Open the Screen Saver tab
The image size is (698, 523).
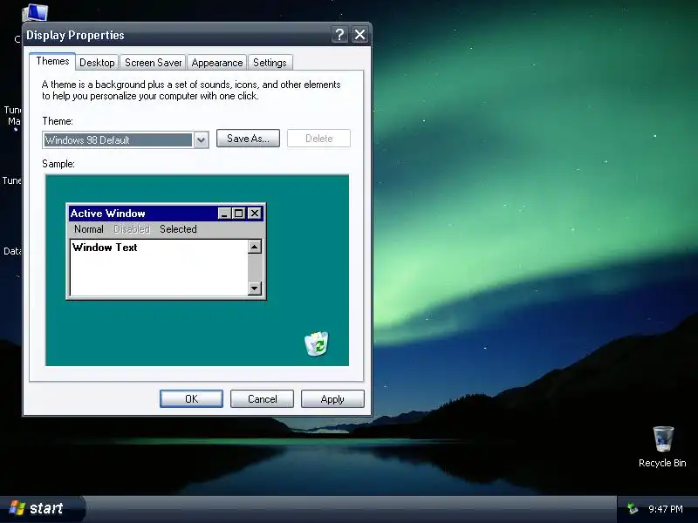154,63
